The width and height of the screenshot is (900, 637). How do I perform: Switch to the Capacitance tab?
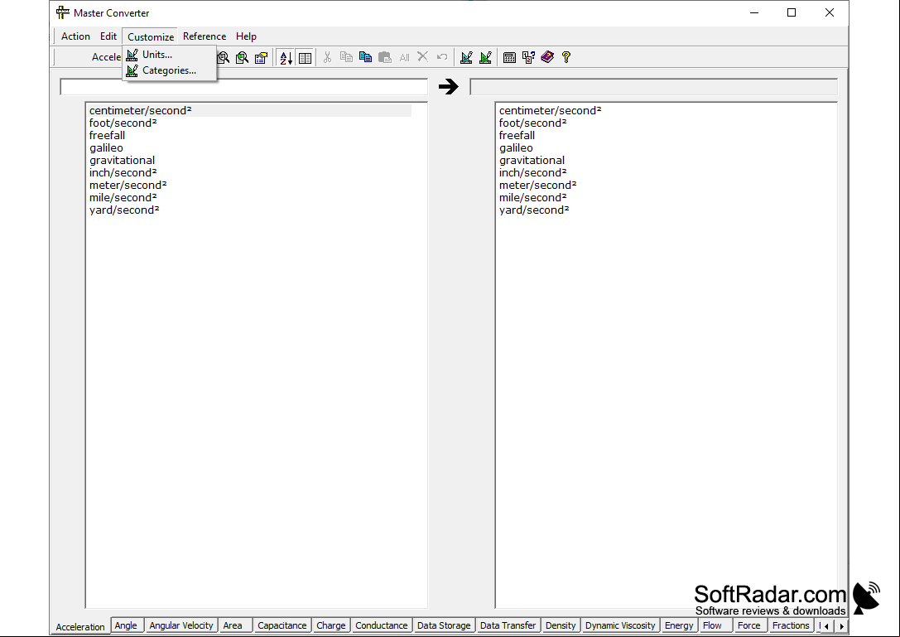tap(282, 625)
